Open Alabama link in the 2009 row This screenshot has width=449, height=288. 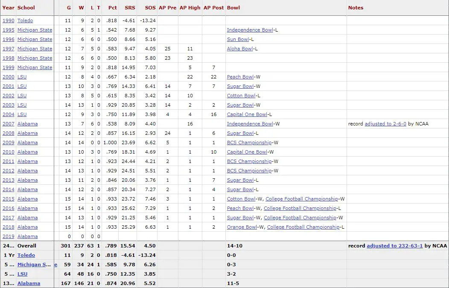pyautogui.click(x=27, y=143)
